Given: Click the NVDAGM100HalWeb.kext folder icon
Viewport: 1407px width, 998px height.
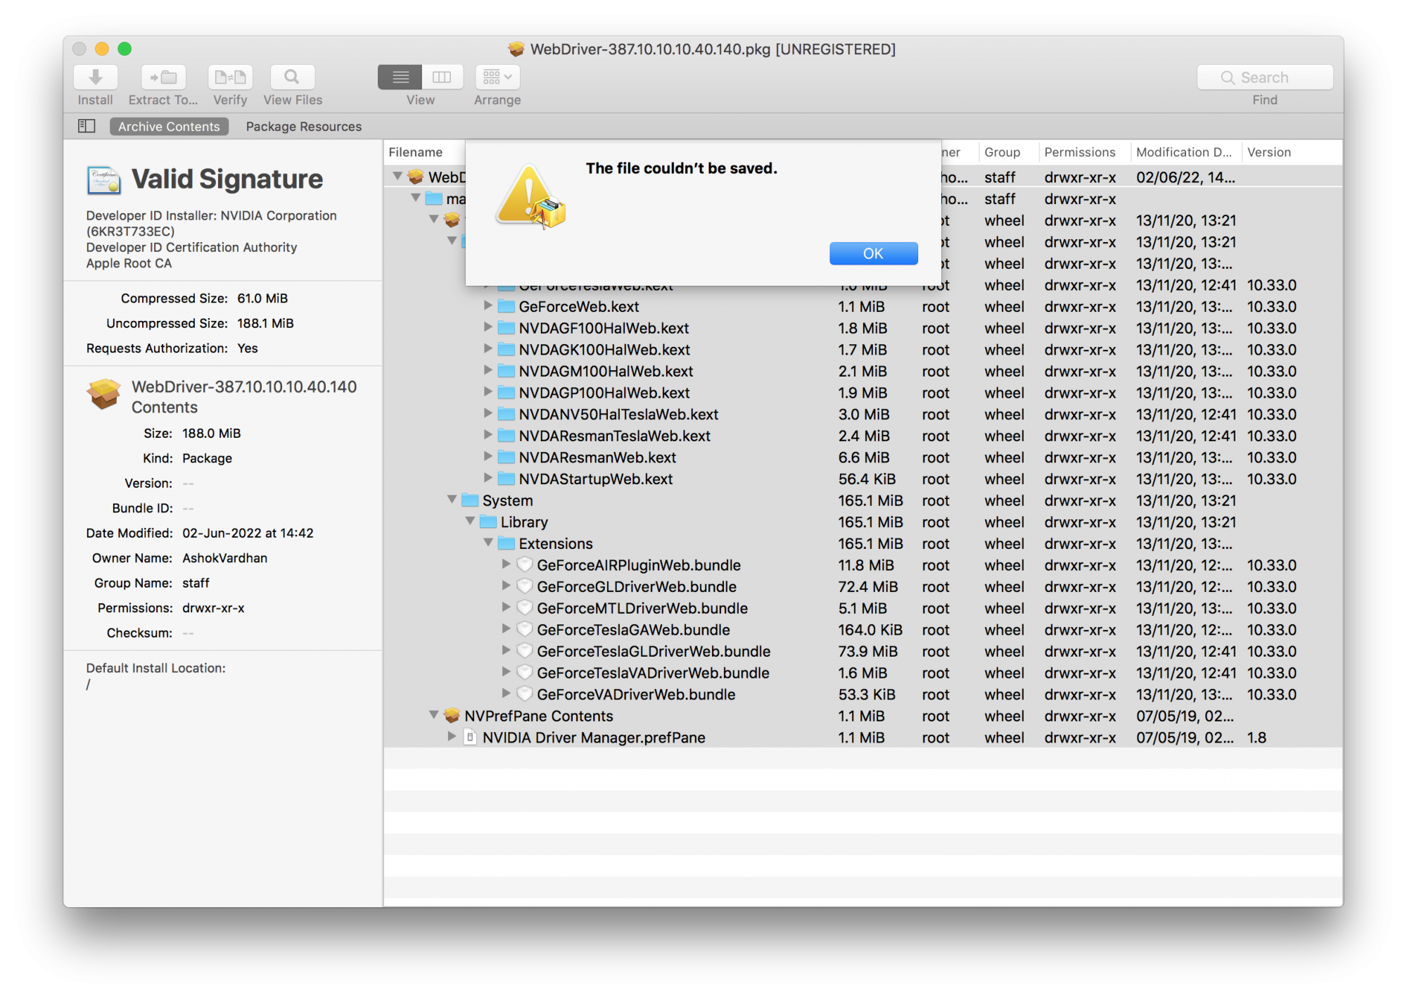Looking at the screenshot, I should point(507,371).
